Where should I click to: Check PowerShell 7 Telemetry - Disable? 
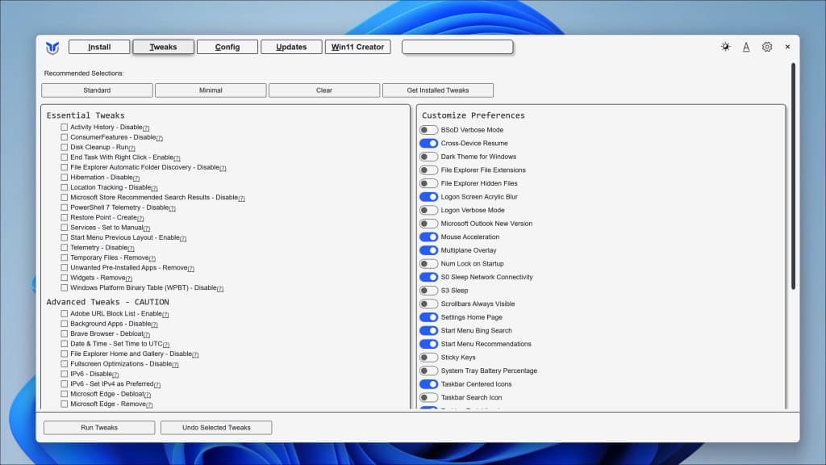[x=65, y=207]
